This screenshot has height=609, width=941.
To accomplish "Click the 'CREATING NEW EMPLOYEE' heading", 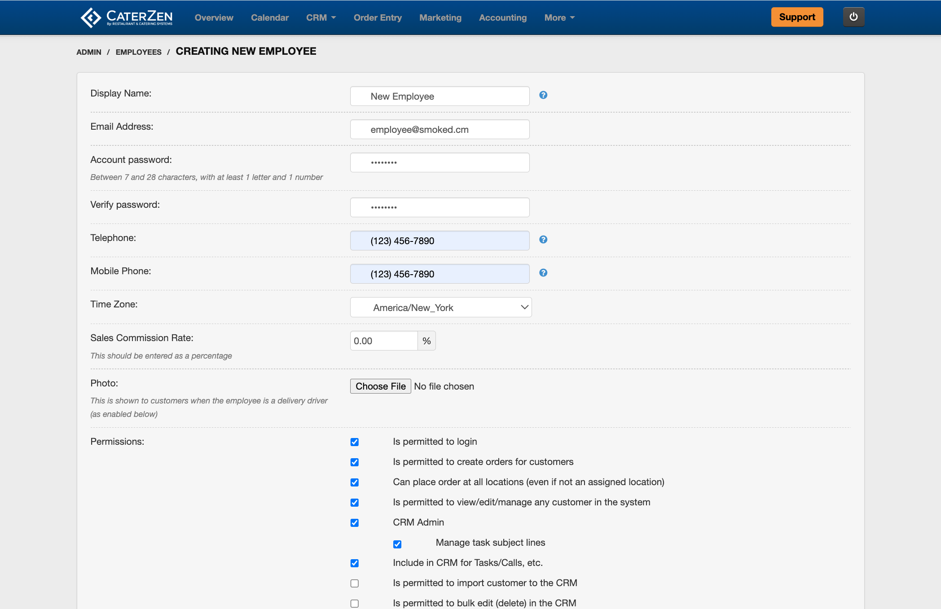I will [246, 51].
